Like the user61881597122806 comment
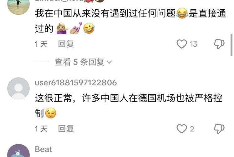Viewport: 234px width, 157px height. 182,129
